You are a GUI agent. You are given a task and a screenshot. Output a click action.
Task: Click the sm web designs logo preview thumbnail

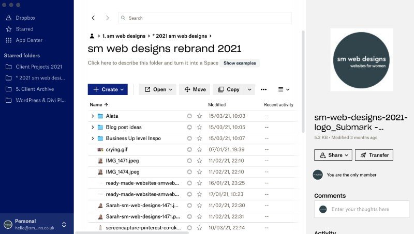[362, 60]
